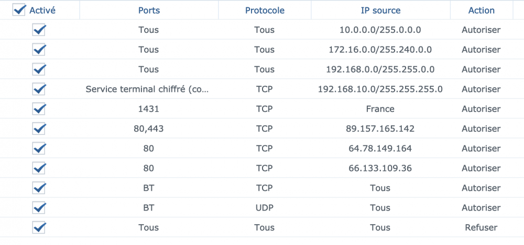Toggle the Service terminal chiffré rule checkbox
Viewport: 524px width, 245px height.
pyautogui.click(x=39, y=89)
